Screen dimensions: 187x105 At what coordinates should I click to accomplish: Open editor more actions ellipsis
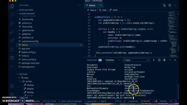175,5
